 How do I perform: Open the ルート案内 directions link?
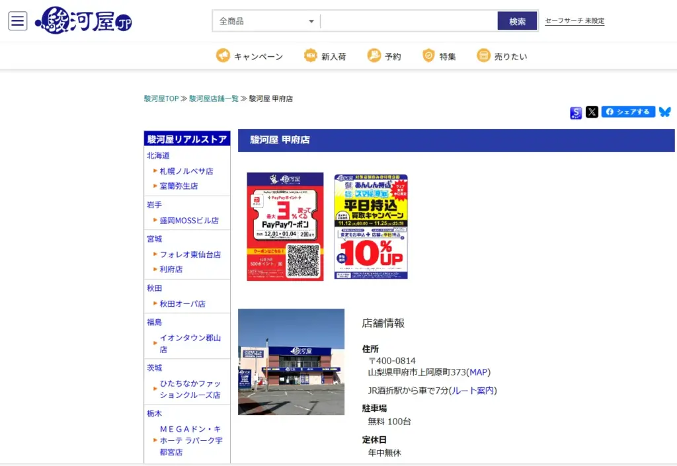473,391
